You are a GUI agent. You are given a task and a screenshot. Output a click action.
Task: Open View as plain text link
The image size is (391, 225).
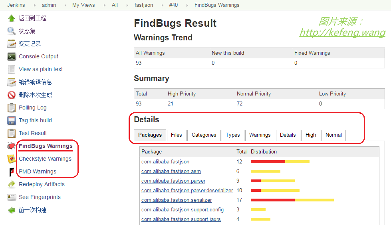click(41, 69)
